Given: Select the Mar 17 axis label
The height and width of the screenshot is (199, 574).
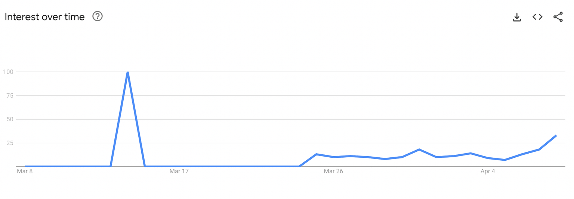Looking at the screenshot, I should point(179,171).
